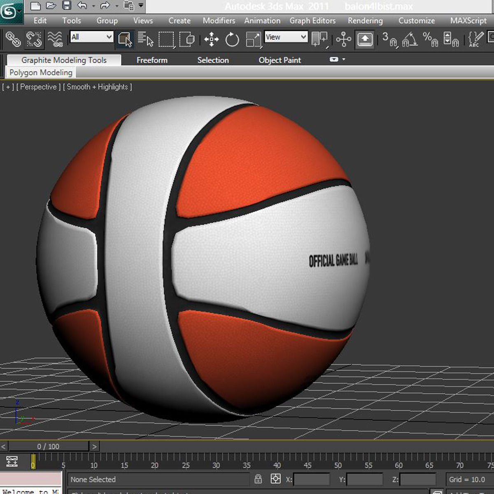The height and width of the screenshot is (494, 494).
Task: Open Select by Name dialog
Action: pos(145,40)
